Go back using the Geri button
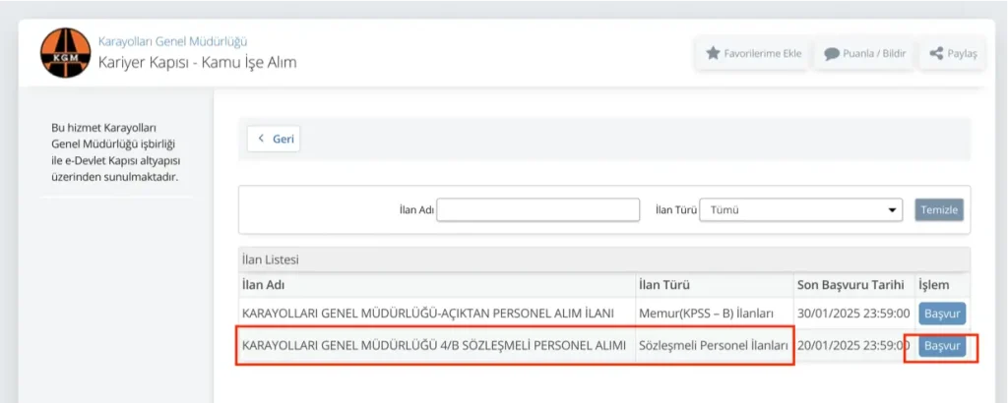The height and width of the screenshot is (403, 1008). pos(274,139)
